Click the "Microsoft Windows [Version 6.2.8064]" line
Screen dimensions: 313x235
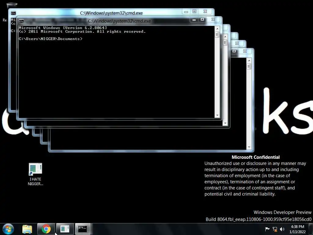[x=63, y=28]
